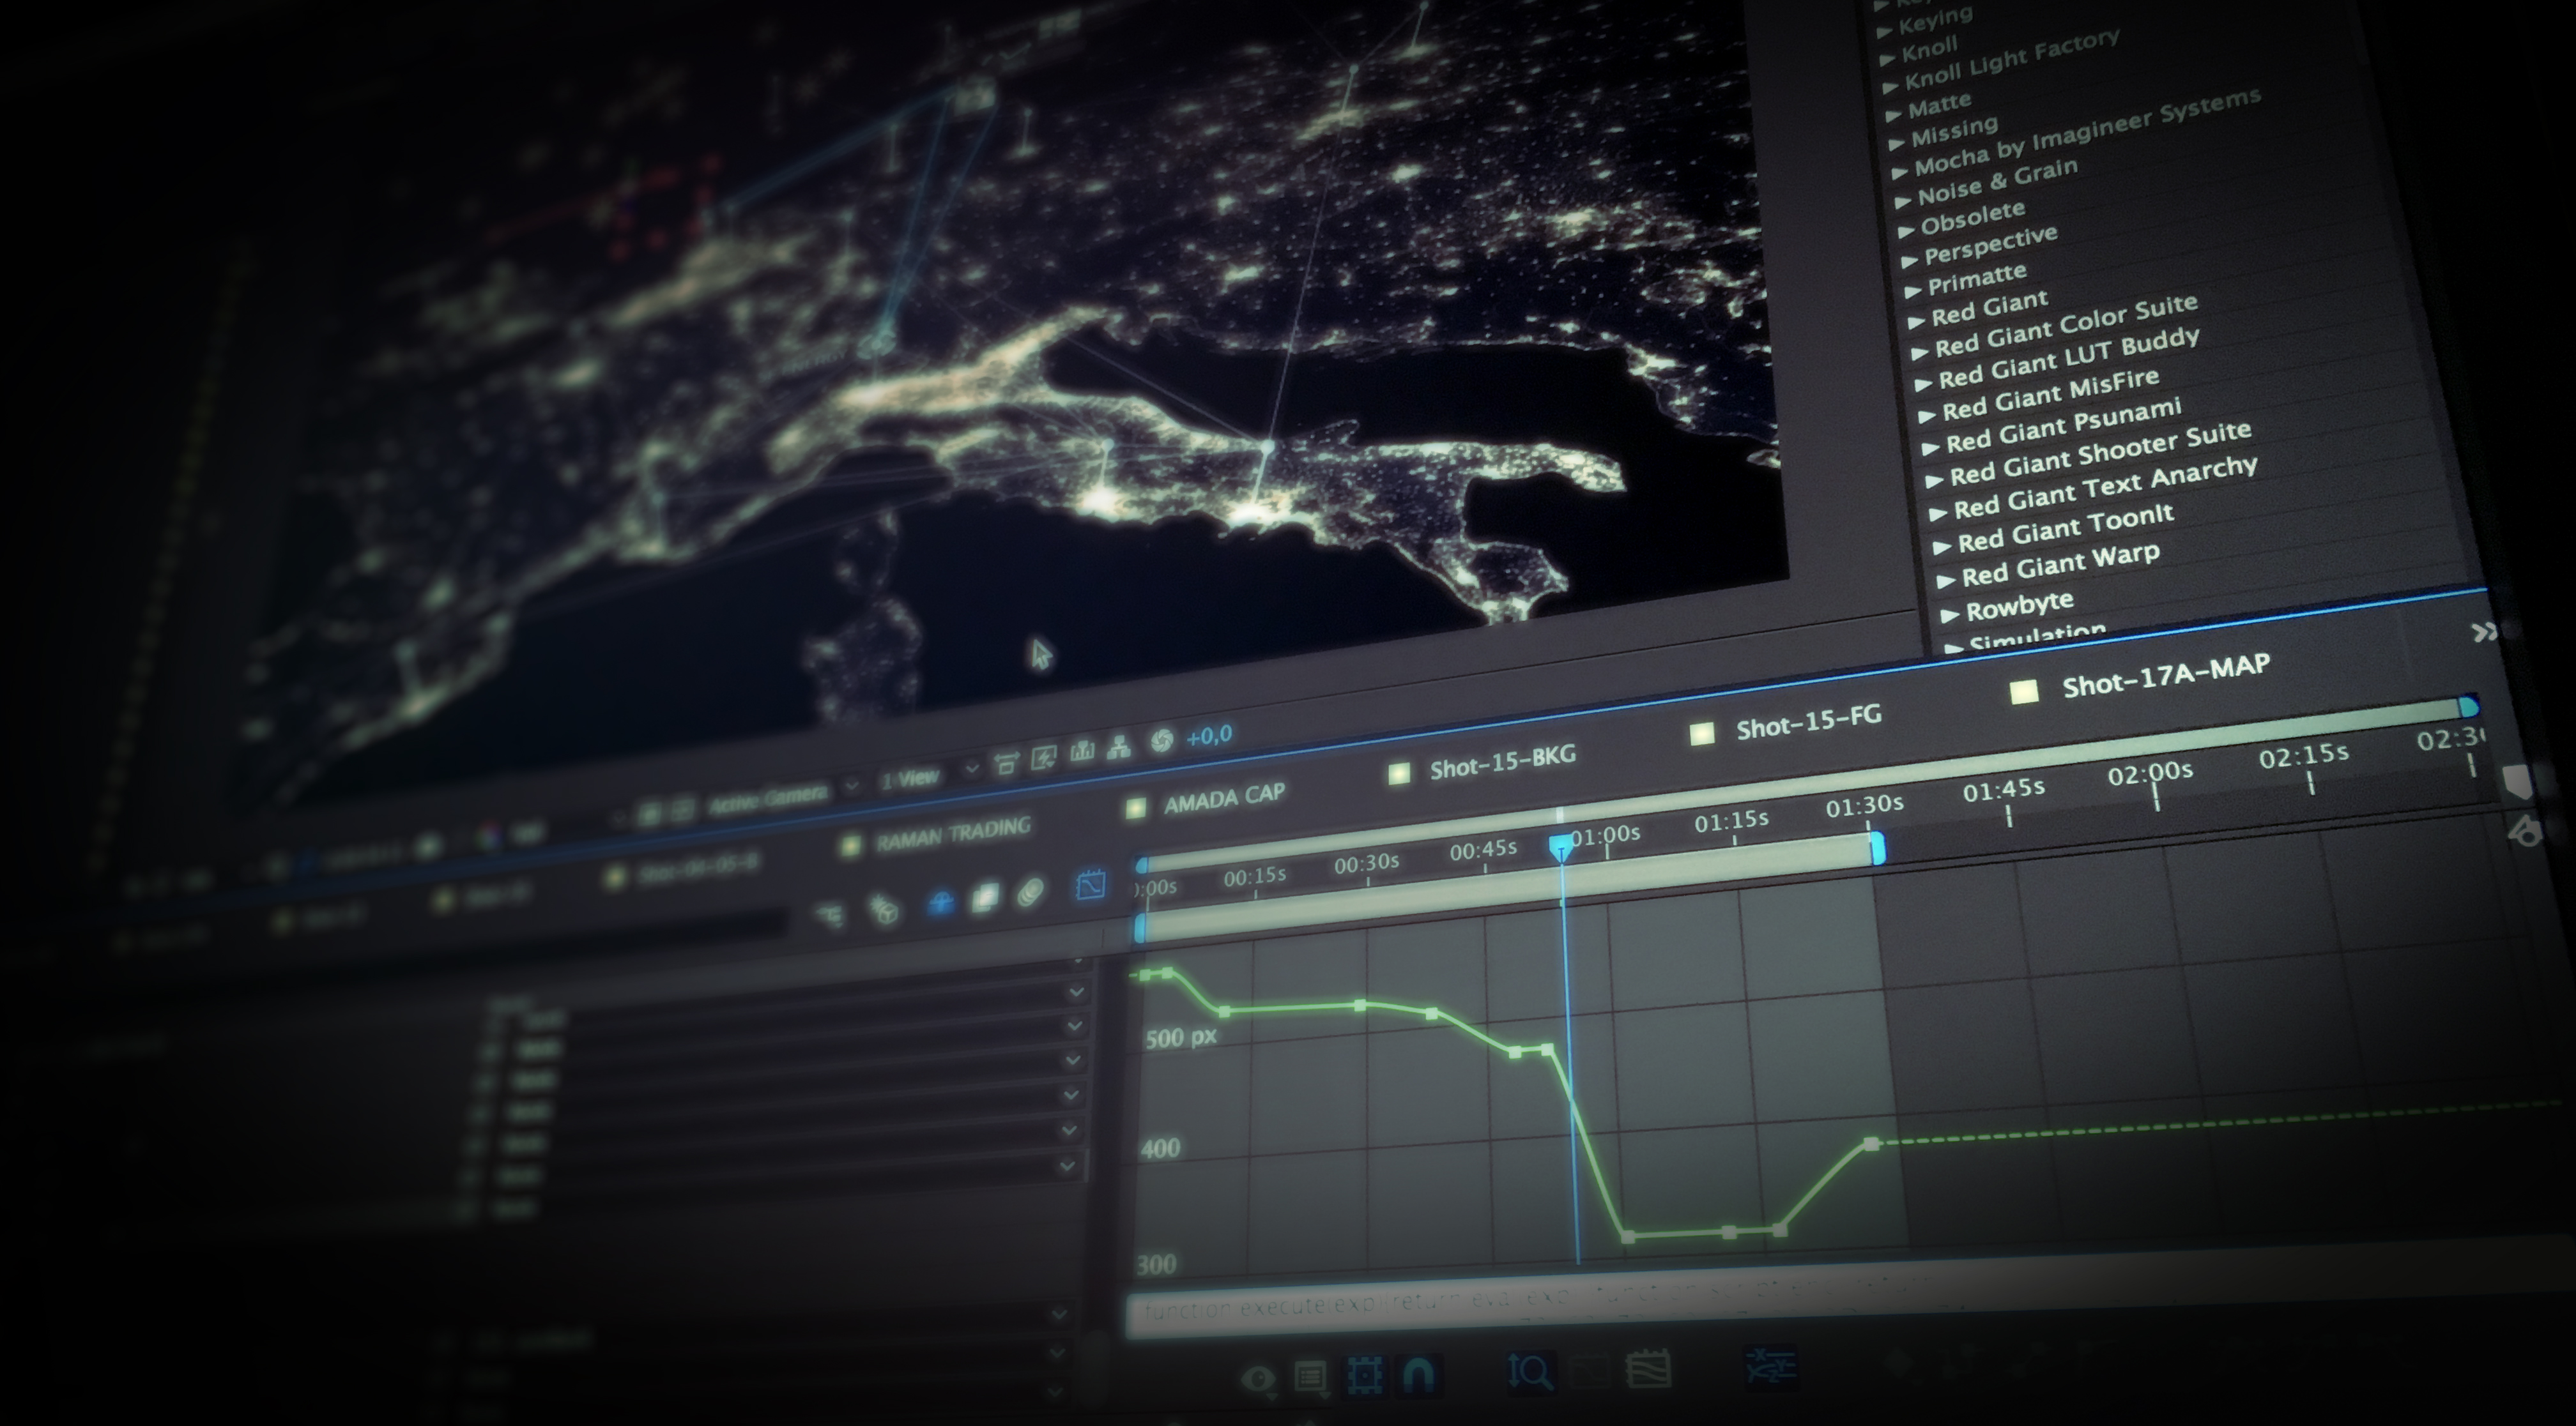Click Fit selection to view icon
This screenshot has height=1426, width=2576.
coord(1590,1370)
